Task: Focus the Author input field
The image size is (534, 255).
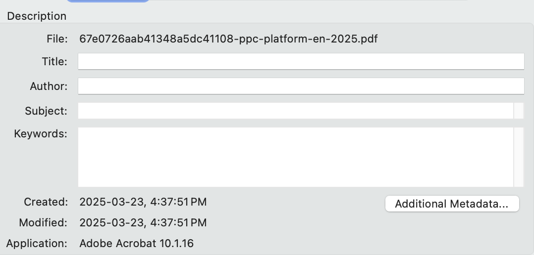Action: click(300, 86)
